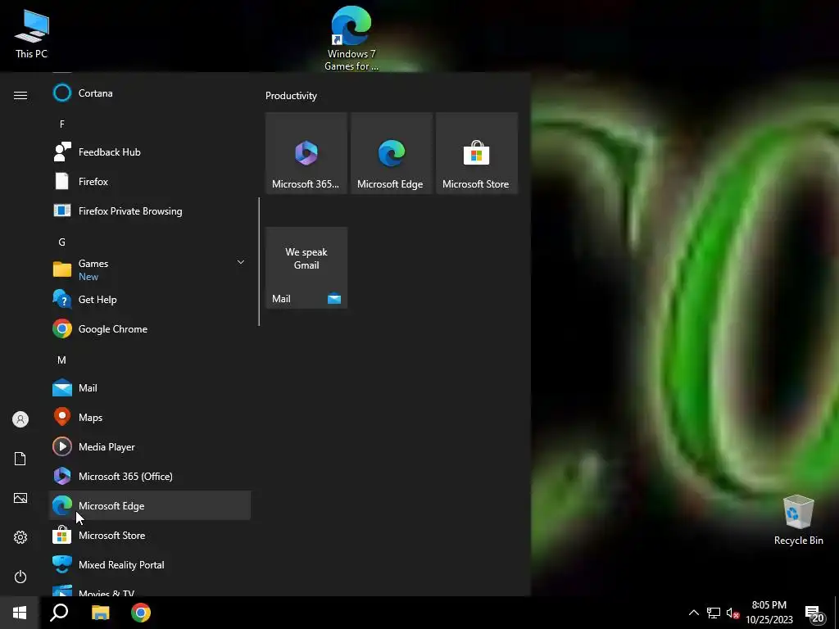Open Chrome from the taskbar
The image size is (839, 629).
tap(141, 613)
